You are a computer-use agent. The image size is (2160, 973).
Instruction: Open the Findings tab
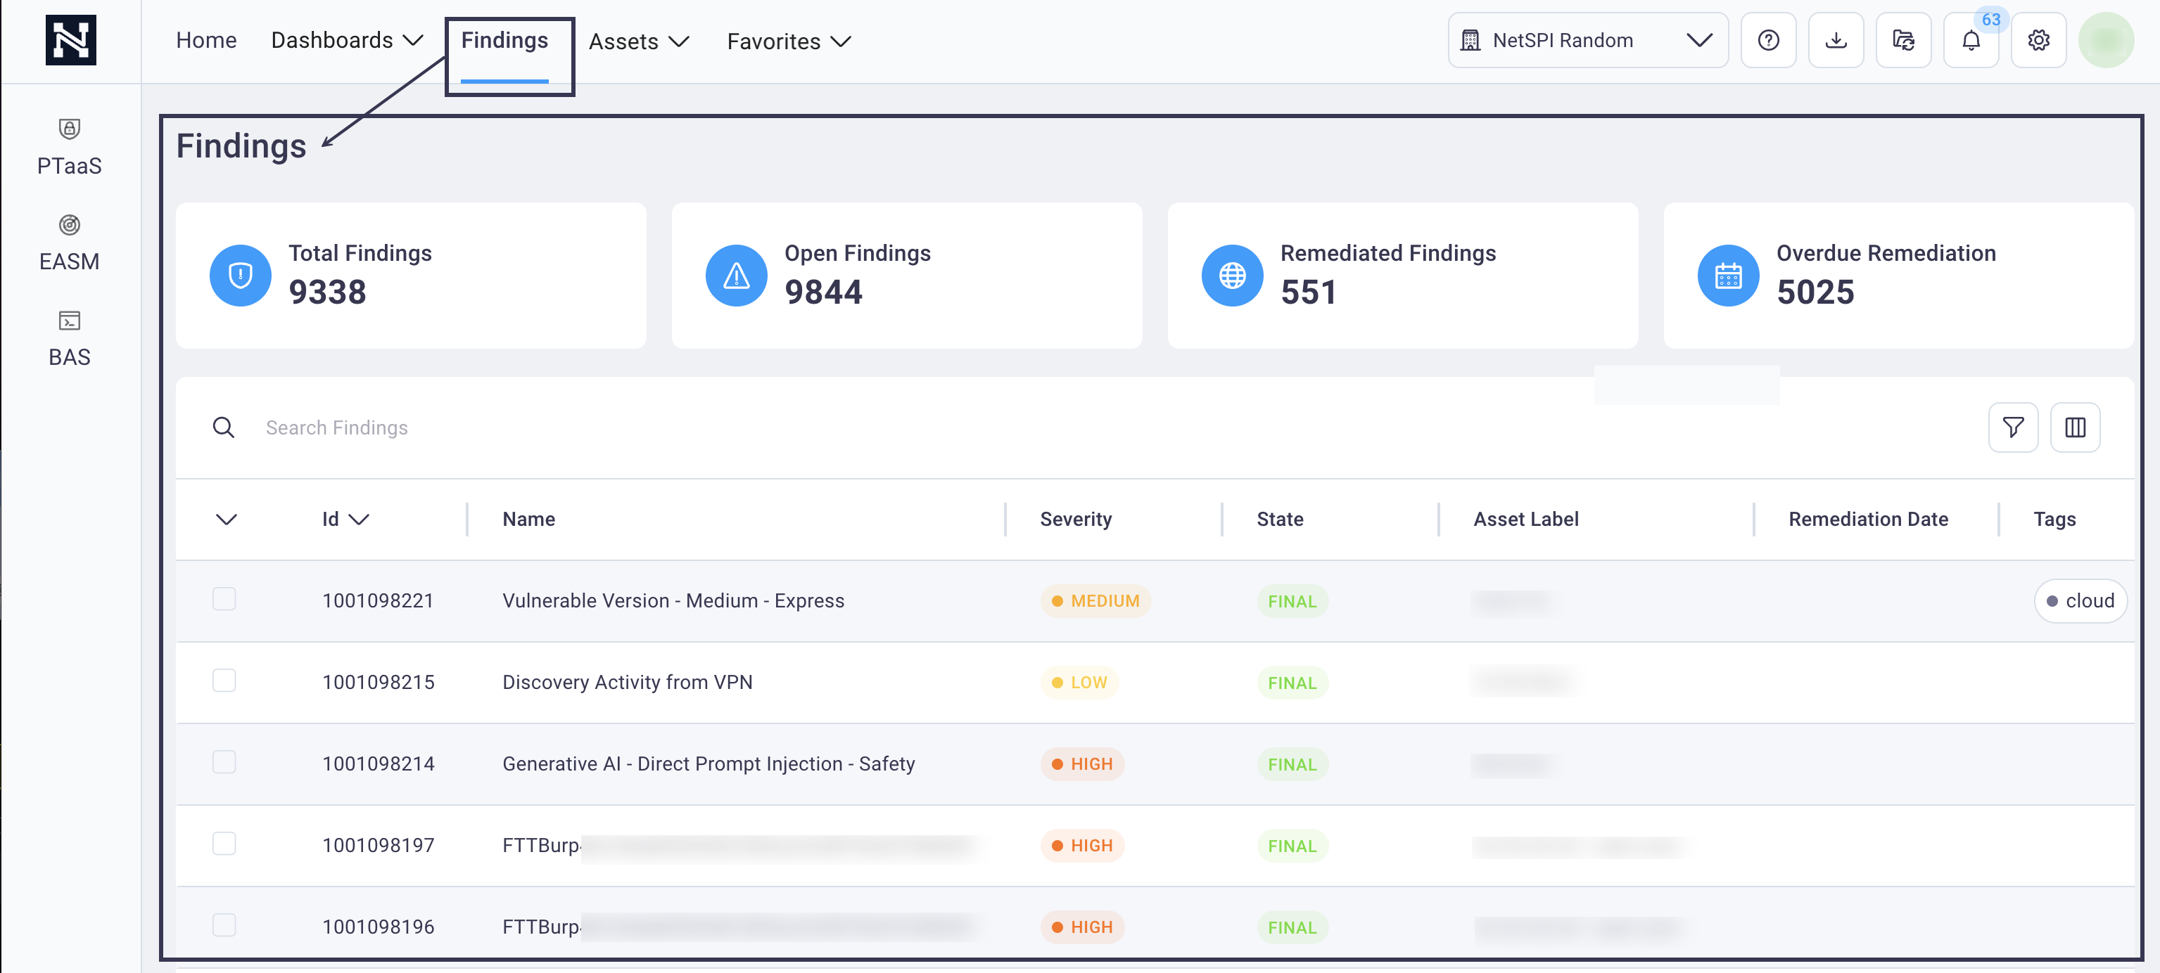click(x=504, y=40)
